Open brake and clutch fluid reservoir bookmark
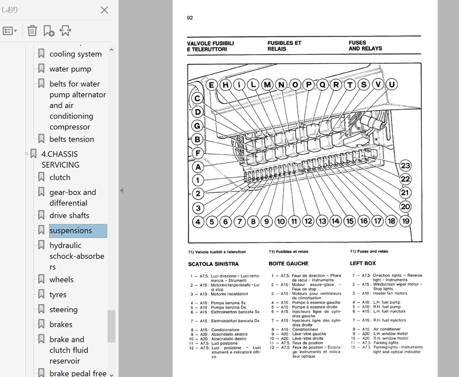This screenshot has height=377, width=459. tap(69, 350)
